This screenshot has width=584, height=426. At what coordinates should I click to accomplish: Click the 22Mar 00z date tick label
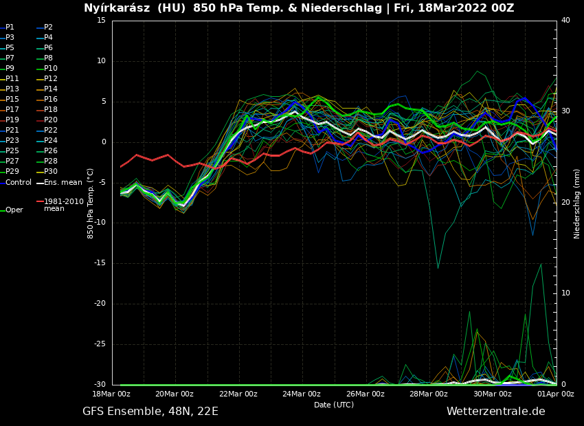click(x=238, y=394)
